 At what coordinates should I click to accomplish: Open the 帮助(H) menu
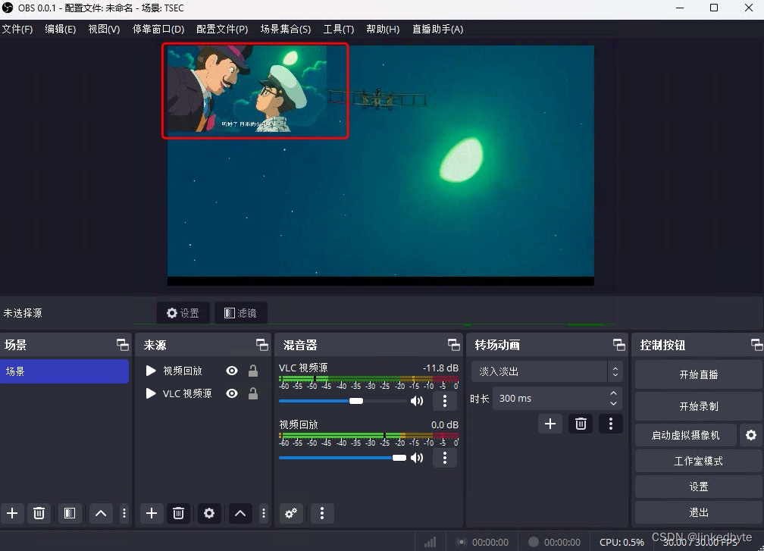point(383,30)
